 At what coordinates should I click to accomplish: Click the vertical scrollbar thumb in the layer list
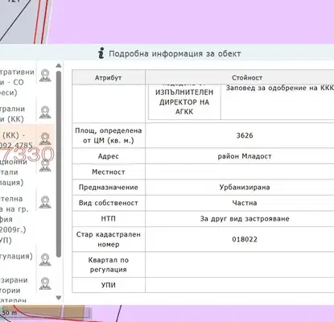pos(59,164)
